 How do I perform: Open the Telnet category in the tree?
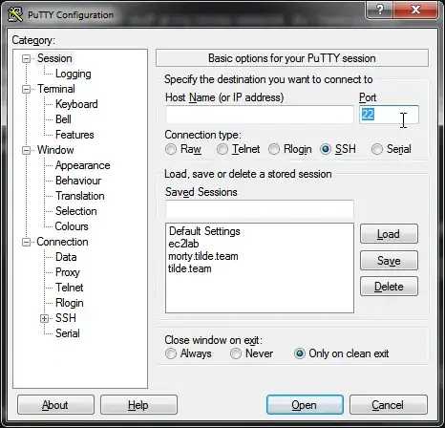coord(69,288)
